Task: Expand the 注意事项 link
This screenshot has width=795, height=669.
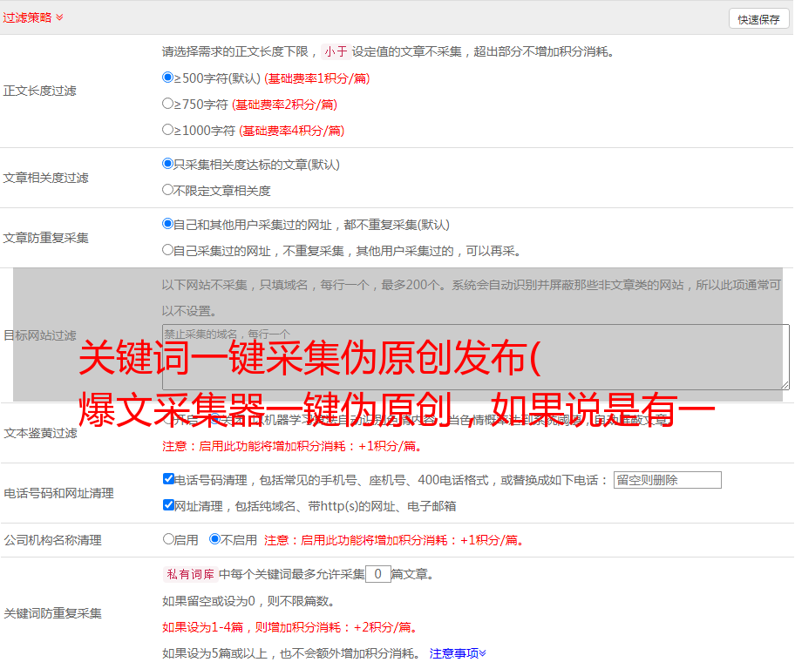Action: 458,653
